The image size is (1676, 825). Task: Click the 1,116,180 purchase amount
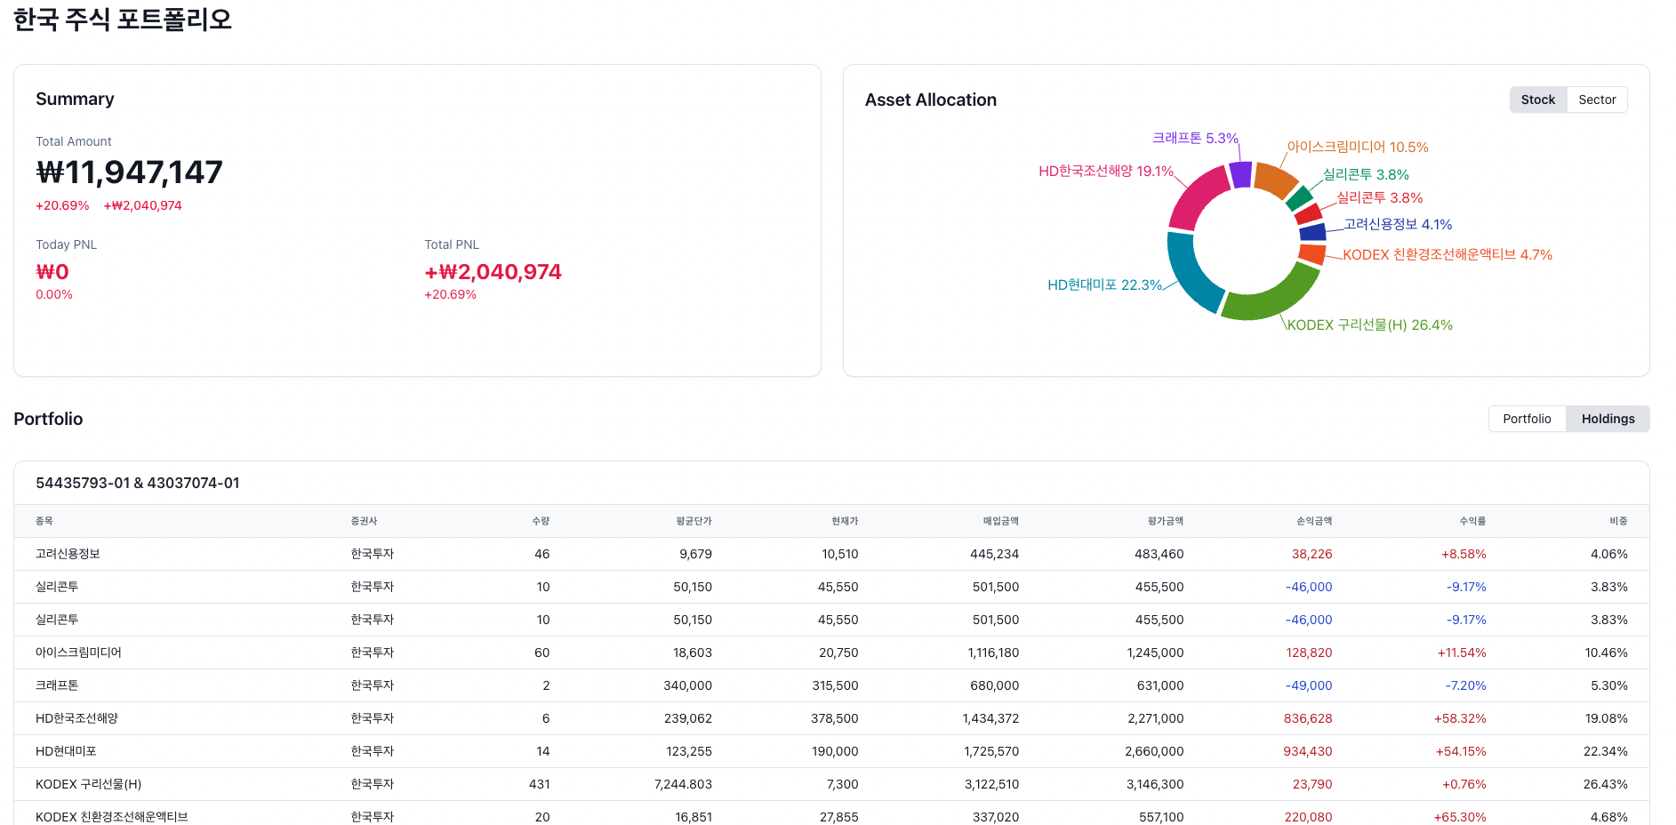click(993, 653)
